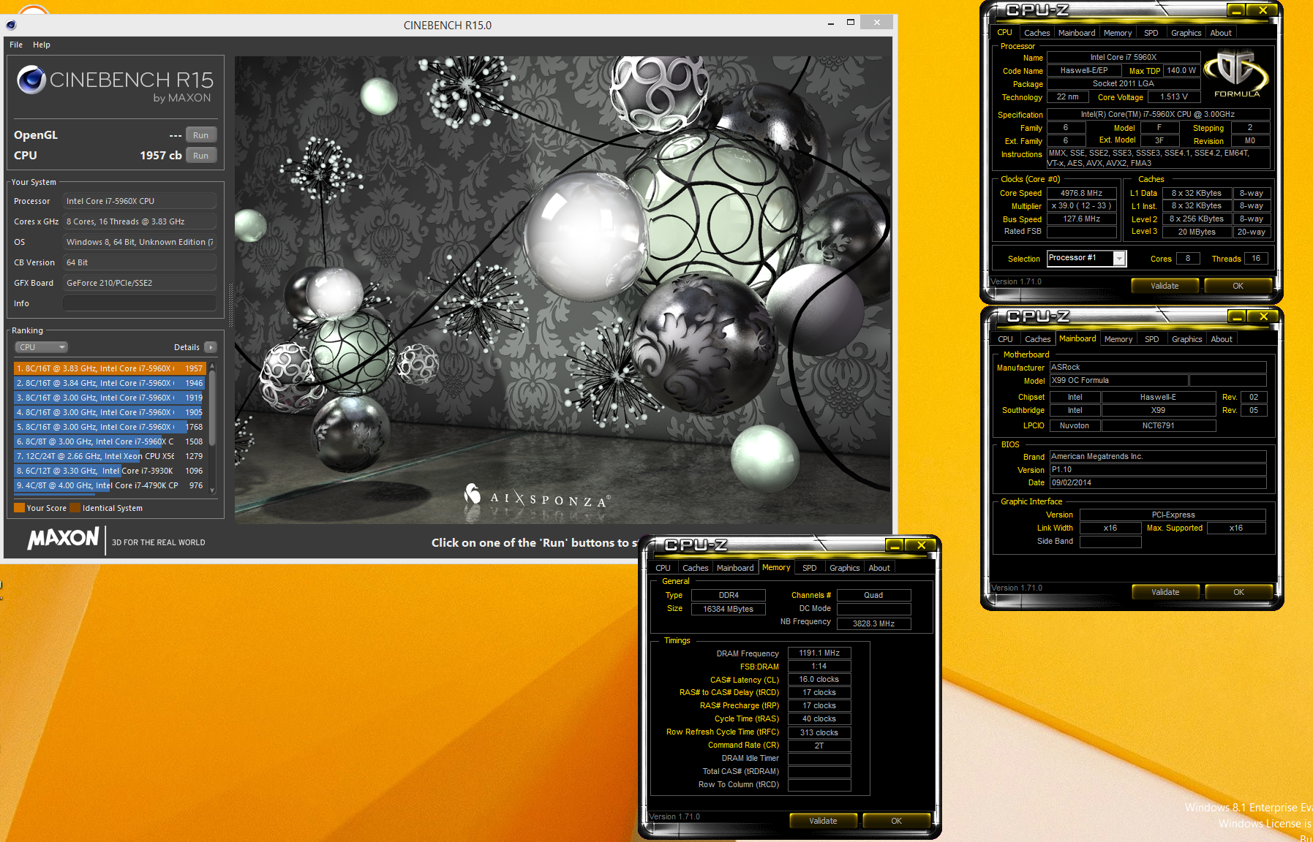
Task: Click the Ranking list vertical scrollbar
Action: 212,409
